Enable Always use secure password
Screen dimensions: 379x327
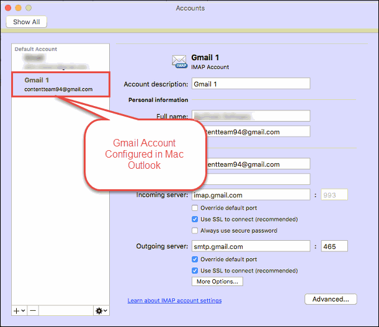tap(195, 230)
